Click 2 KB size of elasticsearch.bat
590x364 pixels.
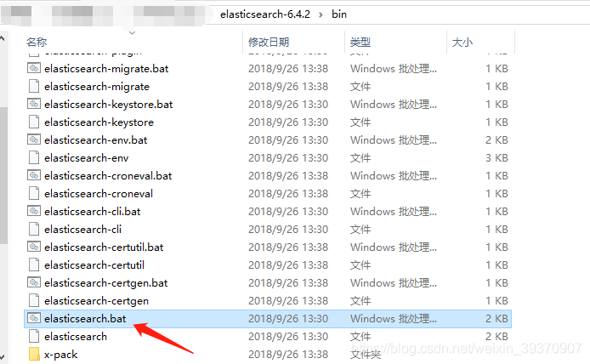tap(496, 319)
